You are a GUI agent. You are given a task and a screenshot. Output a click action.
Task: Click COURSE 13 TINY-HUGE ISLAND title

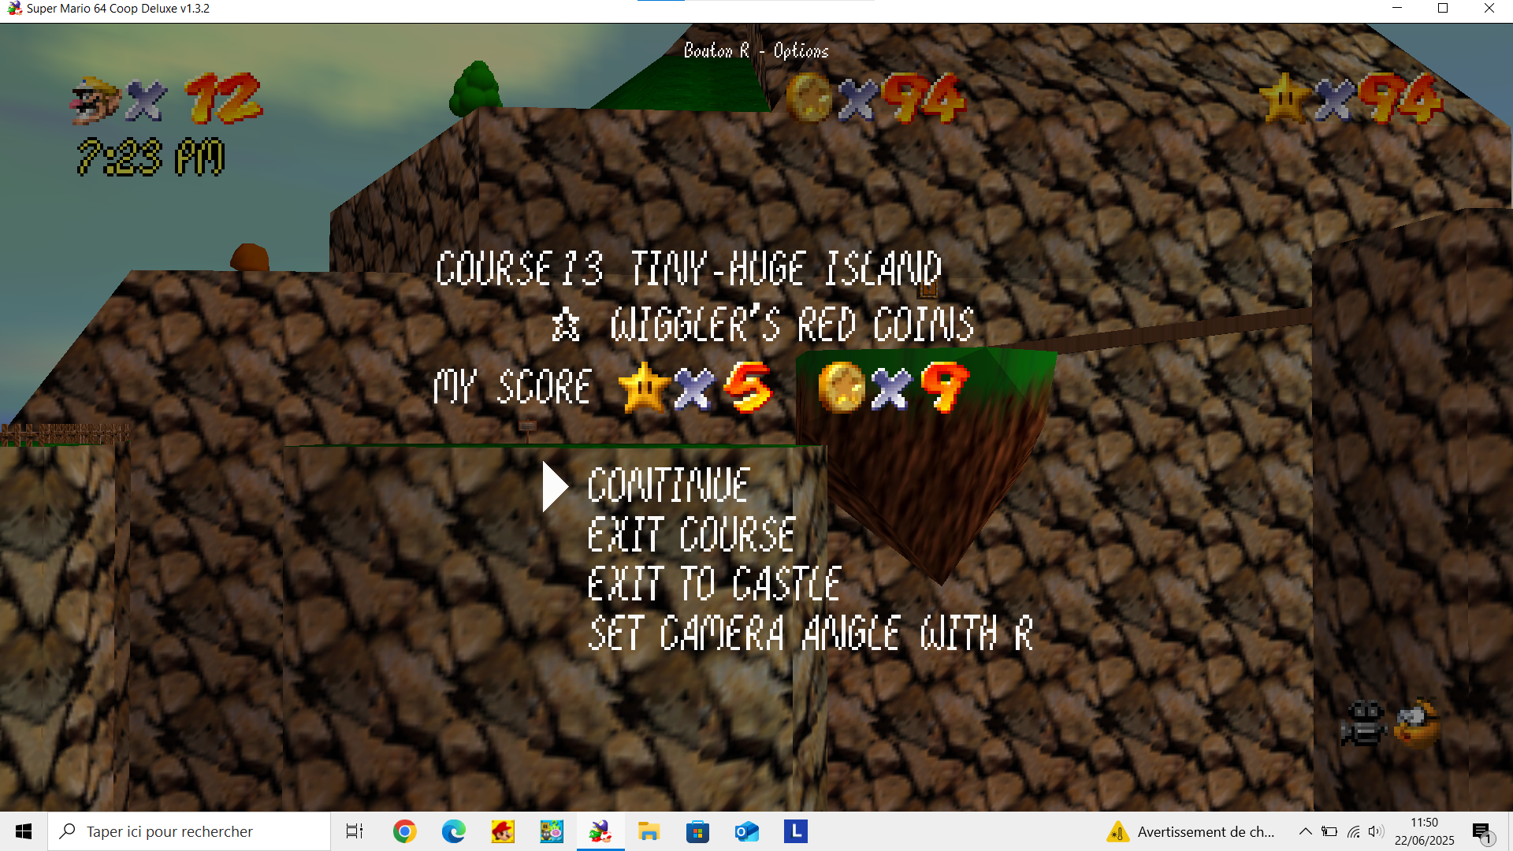coord(689,269)
